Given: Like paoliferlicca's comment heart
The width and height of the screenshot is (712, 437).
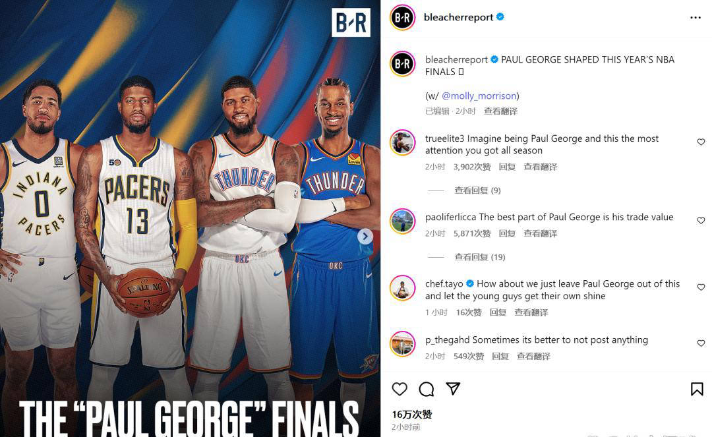Looking at the screenshot, I should [701, 221].
